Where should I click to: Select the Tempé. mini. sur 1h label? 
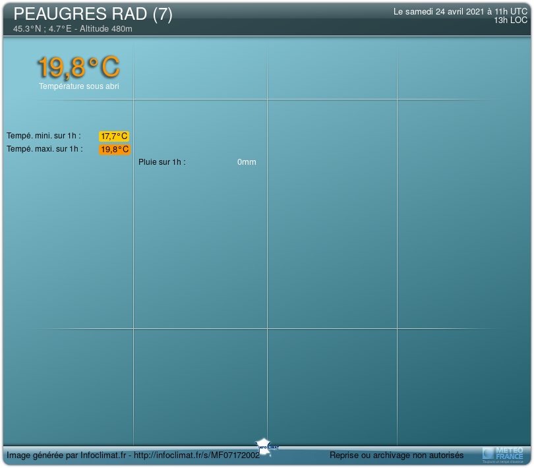point(44,136)
